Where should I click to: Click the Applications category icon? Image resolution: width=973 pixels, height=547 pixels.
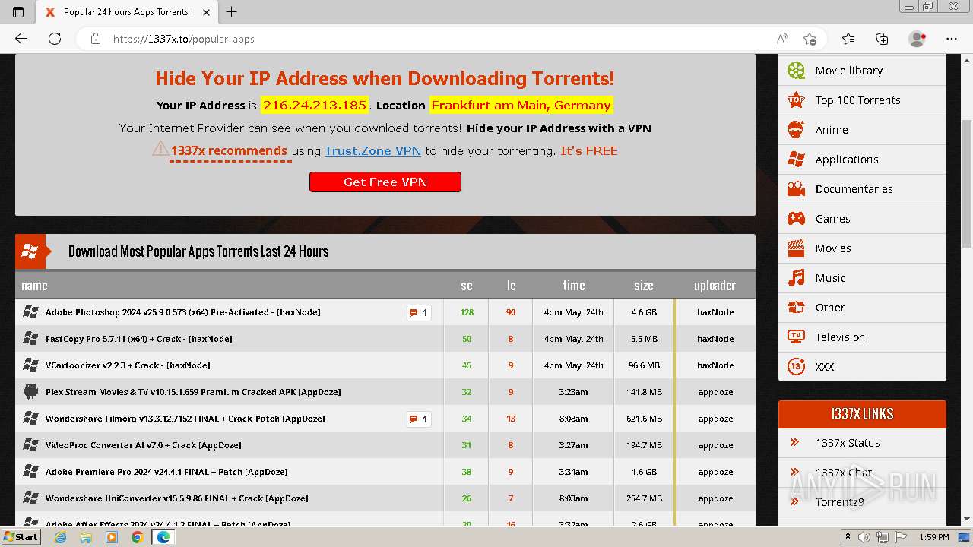pyautogui.click(x=796, y=160)
